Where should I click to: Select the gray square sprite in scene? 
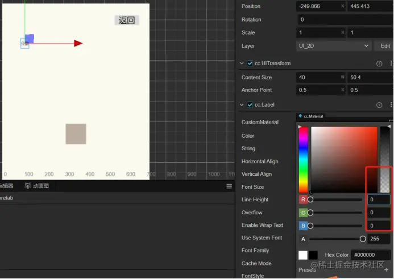tap(76, 134)
